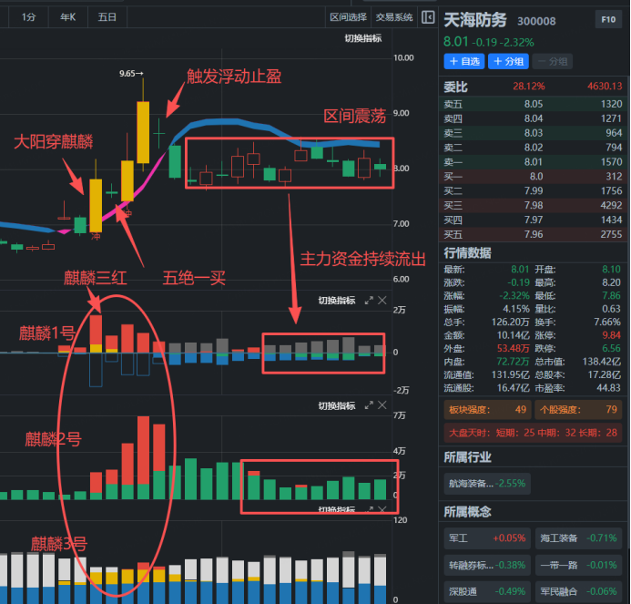Open the F10 company info button

coord(607,19)
